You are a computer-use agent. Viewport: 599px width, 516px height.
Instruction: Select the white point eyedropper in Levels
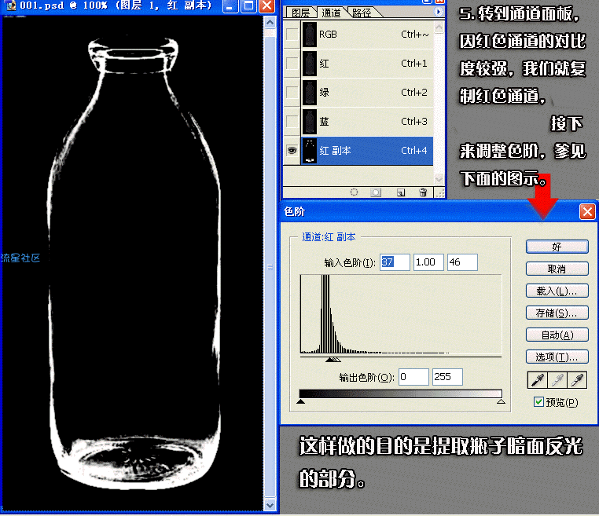tap(577, 380)
